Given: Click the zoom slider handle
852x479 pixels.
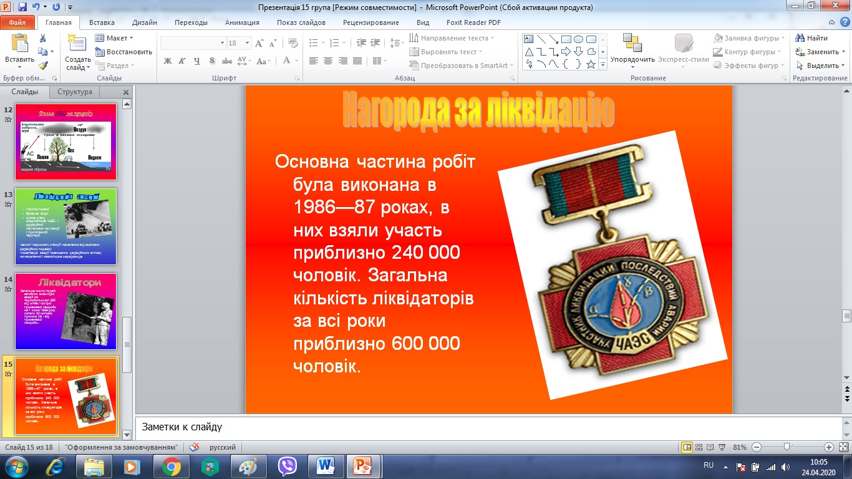Looking at the screenshot, I should pos(787,447).
